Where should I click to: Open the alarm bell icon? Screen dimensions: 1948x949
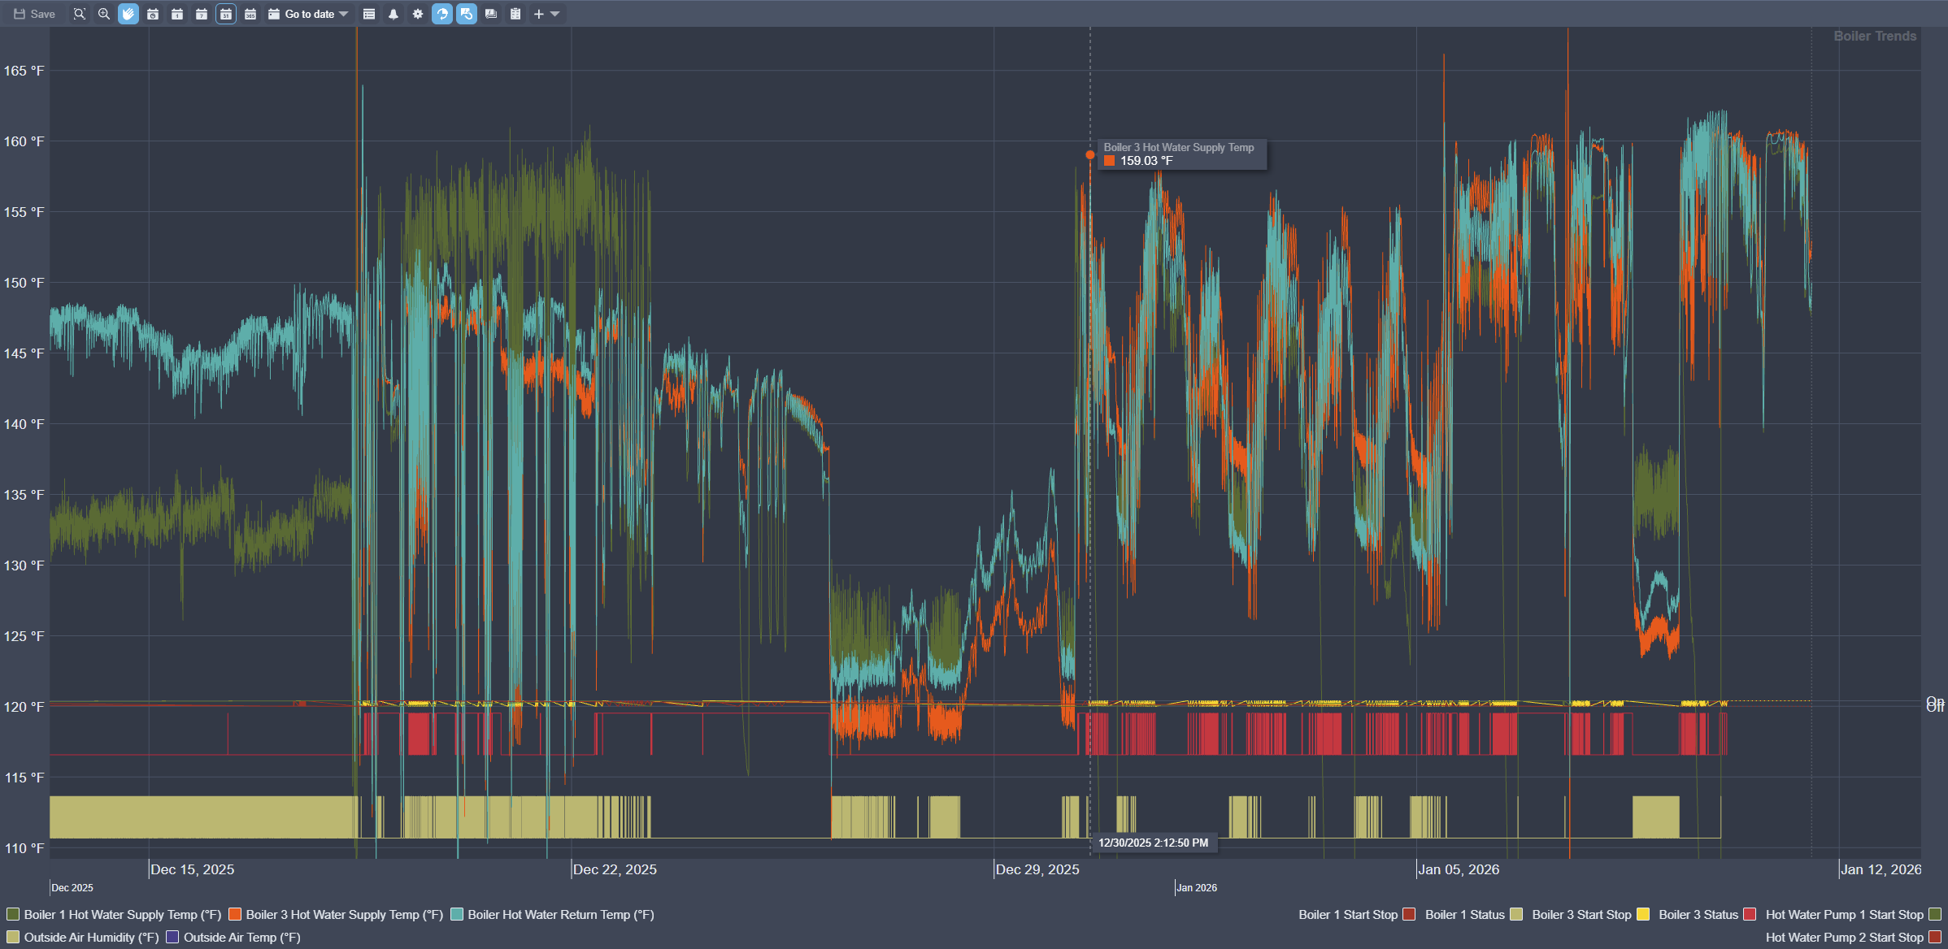[x=394, y=14]
